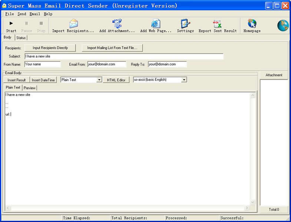Maximize the Super Mass Email window
This screenshot has width=291, height=222.
pos(277,6)
